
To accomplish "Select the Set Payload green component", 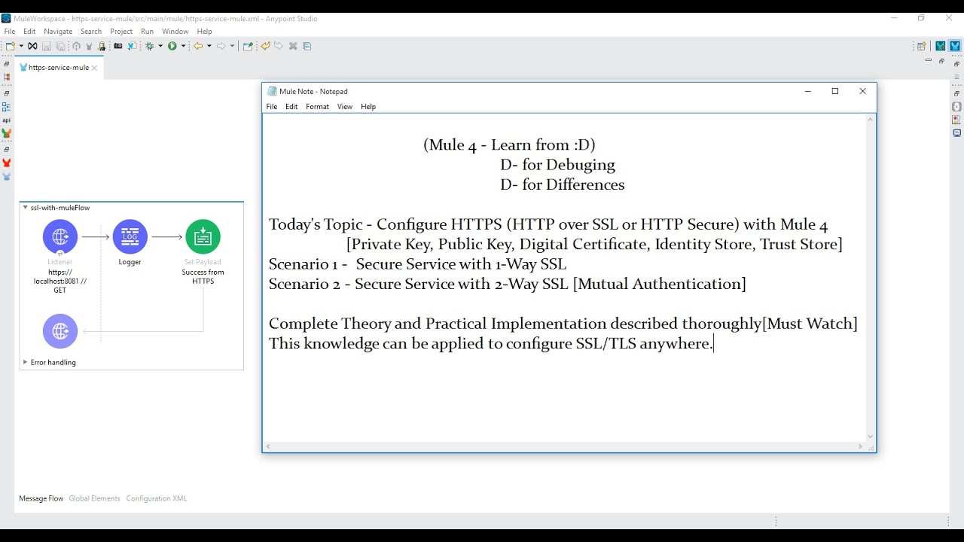I will tap(203, 236).
